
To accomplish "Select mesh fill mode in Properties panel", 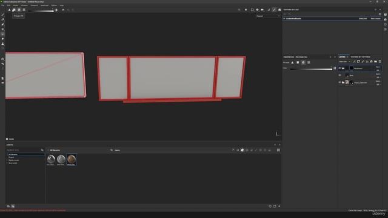I will (303, 62).
